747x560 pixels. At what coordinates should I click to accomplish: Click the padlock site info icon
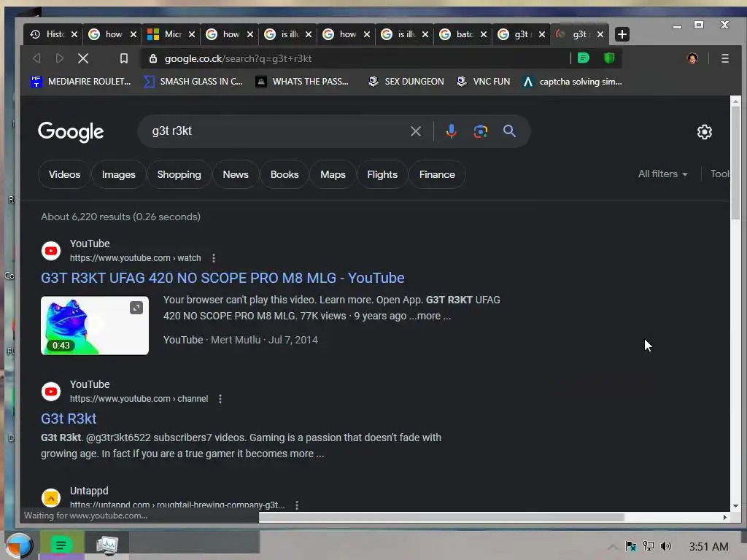coord(153,58)
